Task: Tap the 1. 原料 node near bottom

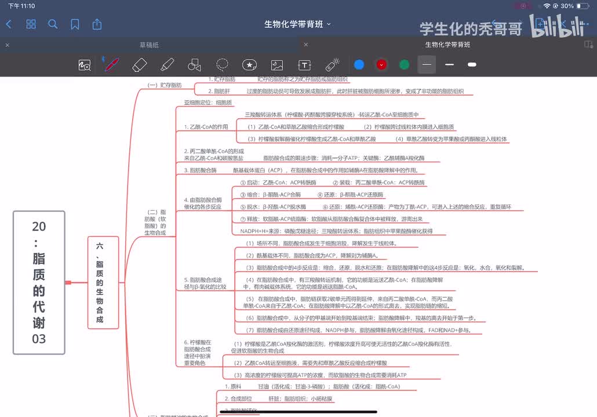Action: pos(232,386)
